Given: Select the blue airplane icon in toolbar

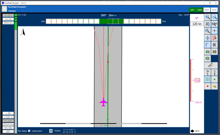Looking at the screenshot, I should (x=207, y=38).
